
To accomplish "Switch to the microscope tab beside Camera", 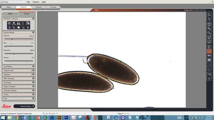I will [10, 14].
